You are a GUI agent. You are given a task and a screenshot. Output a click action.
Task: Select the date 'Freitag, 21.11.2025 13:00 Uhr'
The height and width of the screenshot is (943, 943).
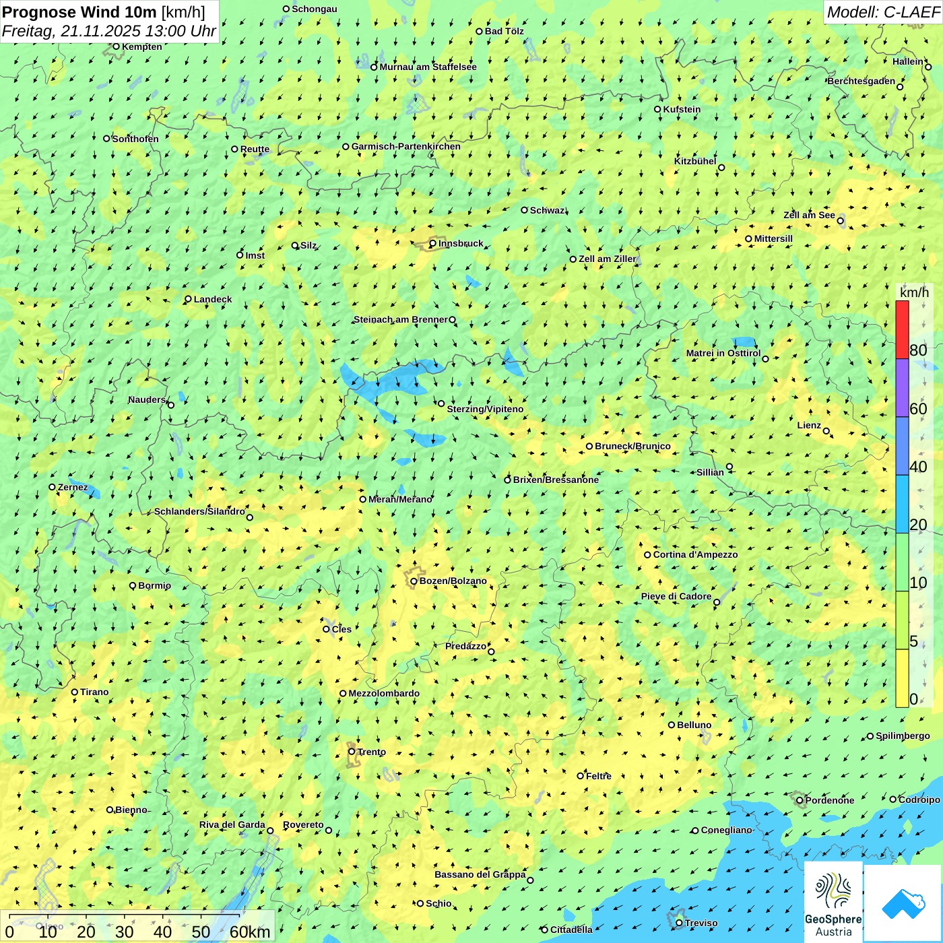[109, 31]
